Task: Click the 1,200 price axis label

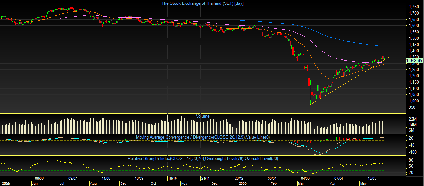Action: coord(414,76)
